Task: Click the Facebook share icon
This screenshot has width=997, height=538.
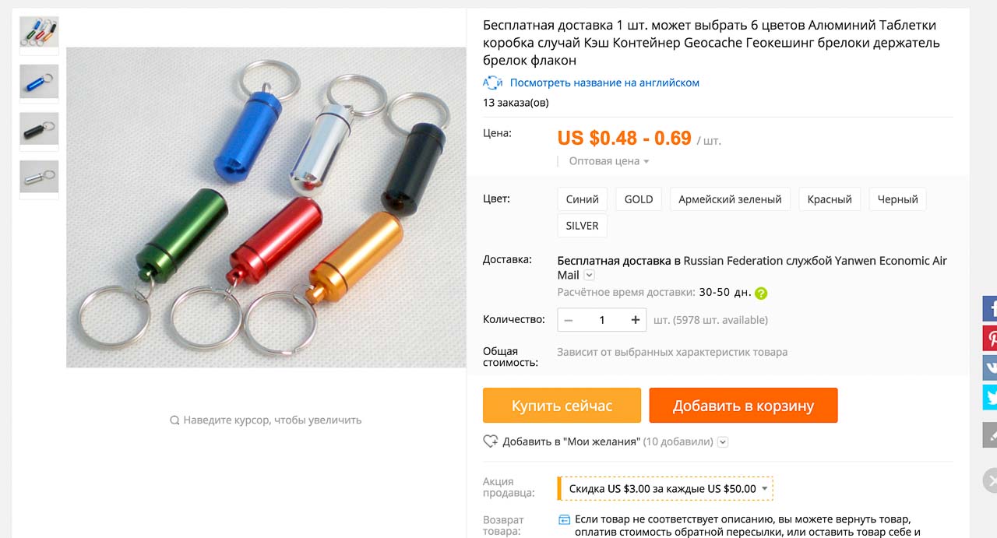Action: click(x=990, y=308)
